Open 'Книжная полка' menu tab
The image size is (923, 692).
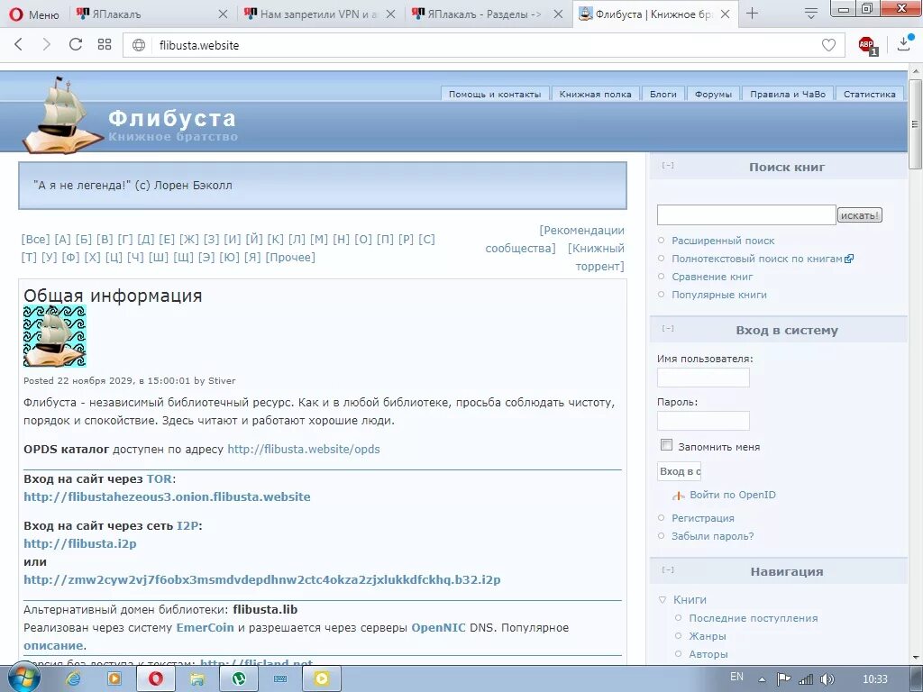[595, 94]
